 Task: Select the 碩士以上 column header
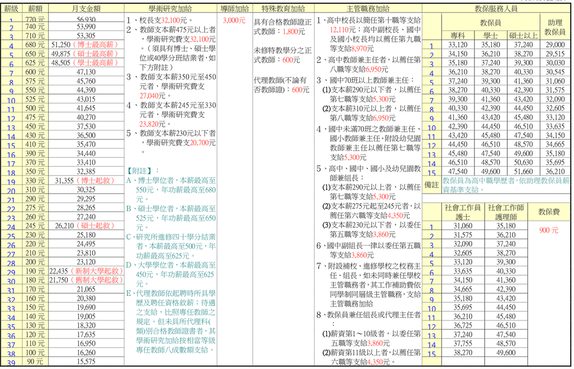pos(523,36)
